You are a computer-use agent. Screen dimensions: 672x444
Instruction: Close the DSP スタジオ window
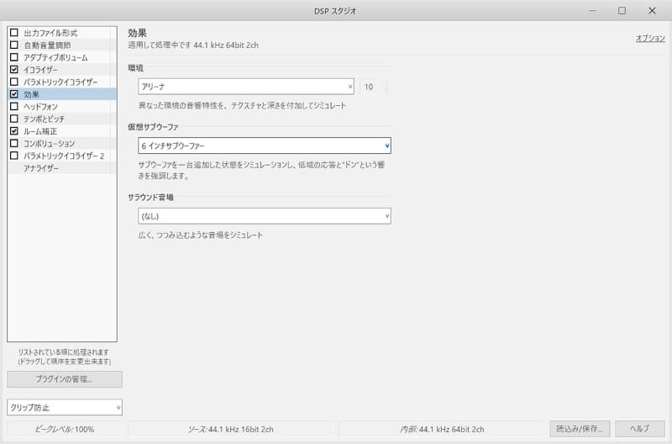[x=652, y=10]
